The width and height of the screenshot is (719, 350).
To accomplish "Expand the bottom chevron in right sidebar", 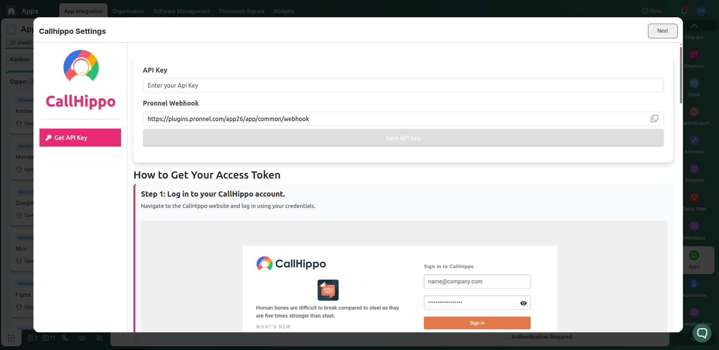I will coord(694,339).
